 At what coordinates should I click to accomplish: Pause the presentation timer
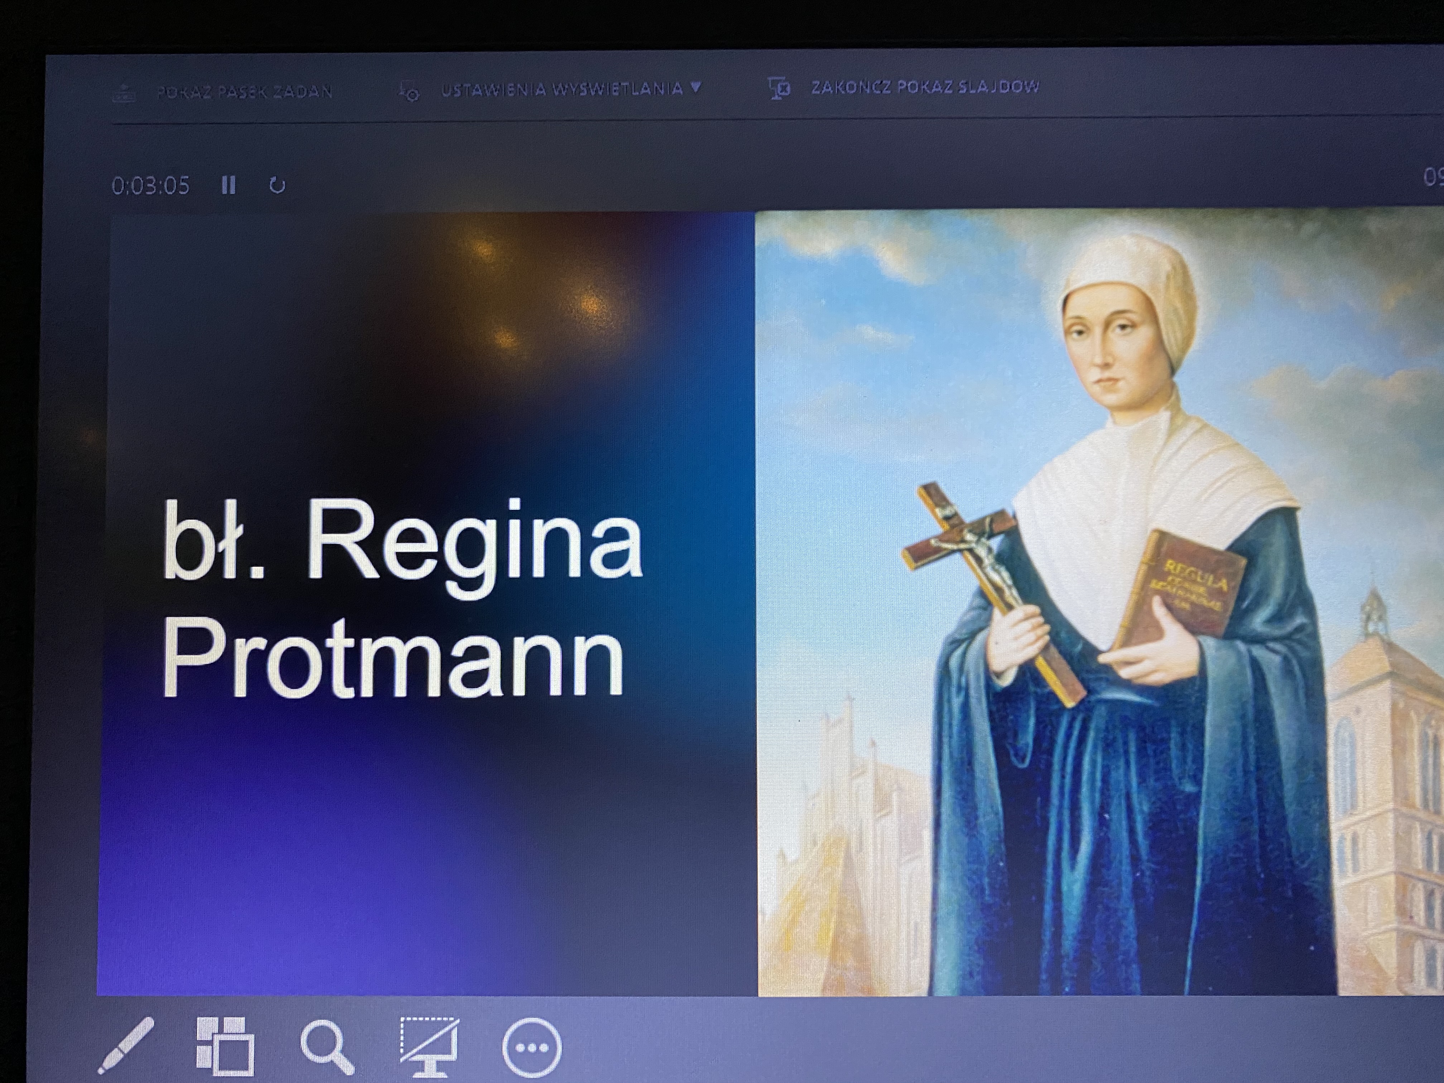point(228,186)
